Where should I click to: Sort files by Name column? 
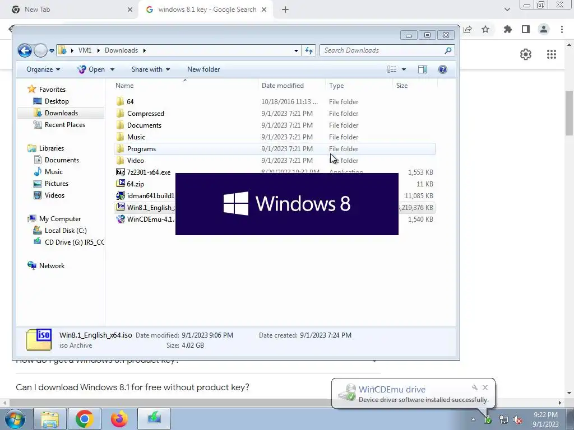coord(124,86)
